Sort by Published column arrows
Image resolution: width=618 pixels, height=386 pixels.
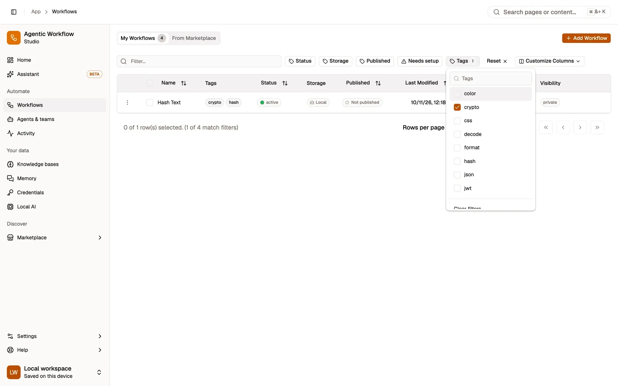point(378,83)
